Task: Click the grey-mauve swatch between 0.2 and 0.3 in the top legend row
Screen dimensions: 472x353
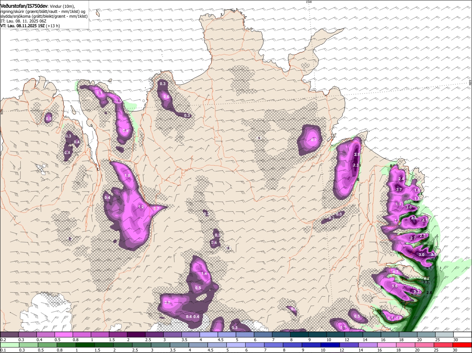Action: tap(9, 334)
